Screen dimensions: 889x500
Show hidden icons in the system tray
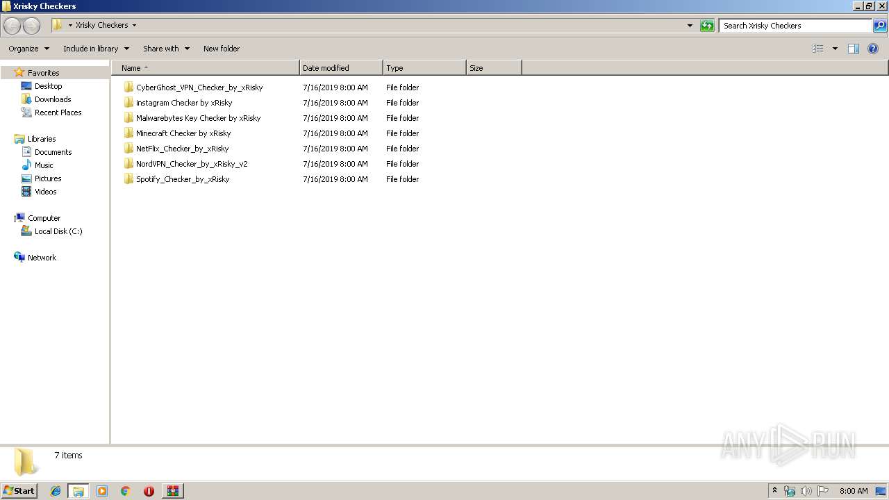pos(774,491)
